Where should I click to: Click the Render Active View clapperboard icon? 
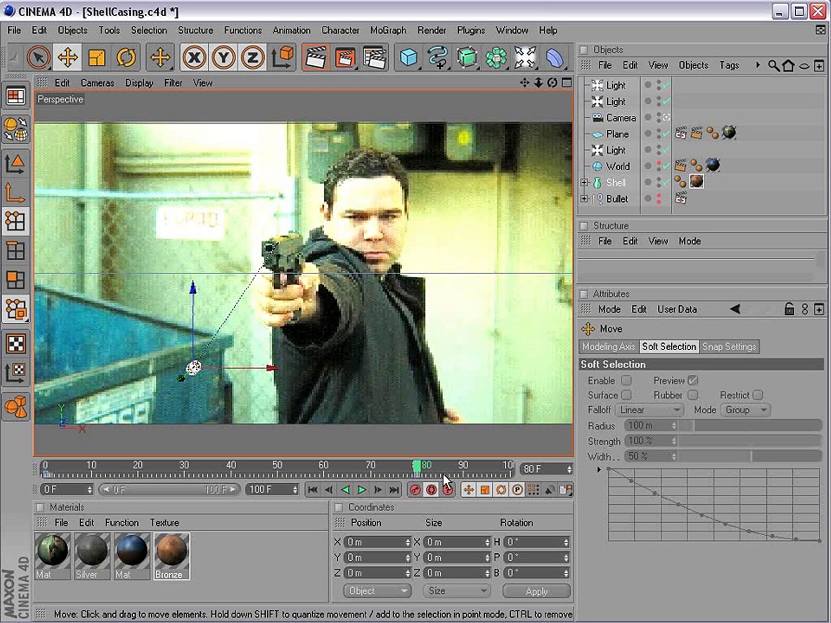(x=315, y=58)
